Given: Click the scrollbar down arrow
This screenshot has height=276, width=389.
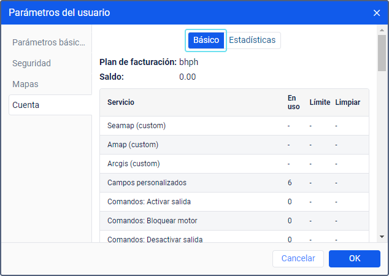Looking at the screenshot, I should coord(382,236).
